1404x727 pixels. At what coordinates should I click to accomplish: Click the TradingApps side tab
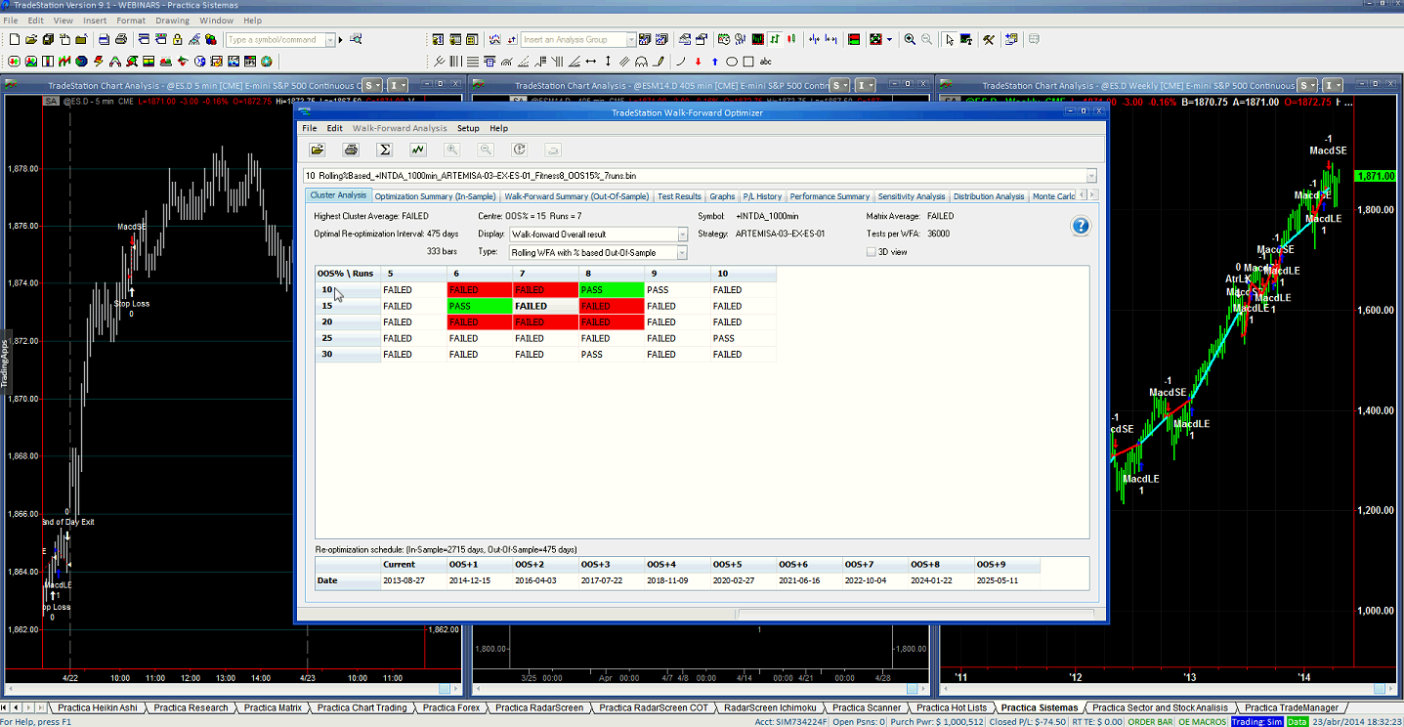pyautogui.click(x=4, y=363)
